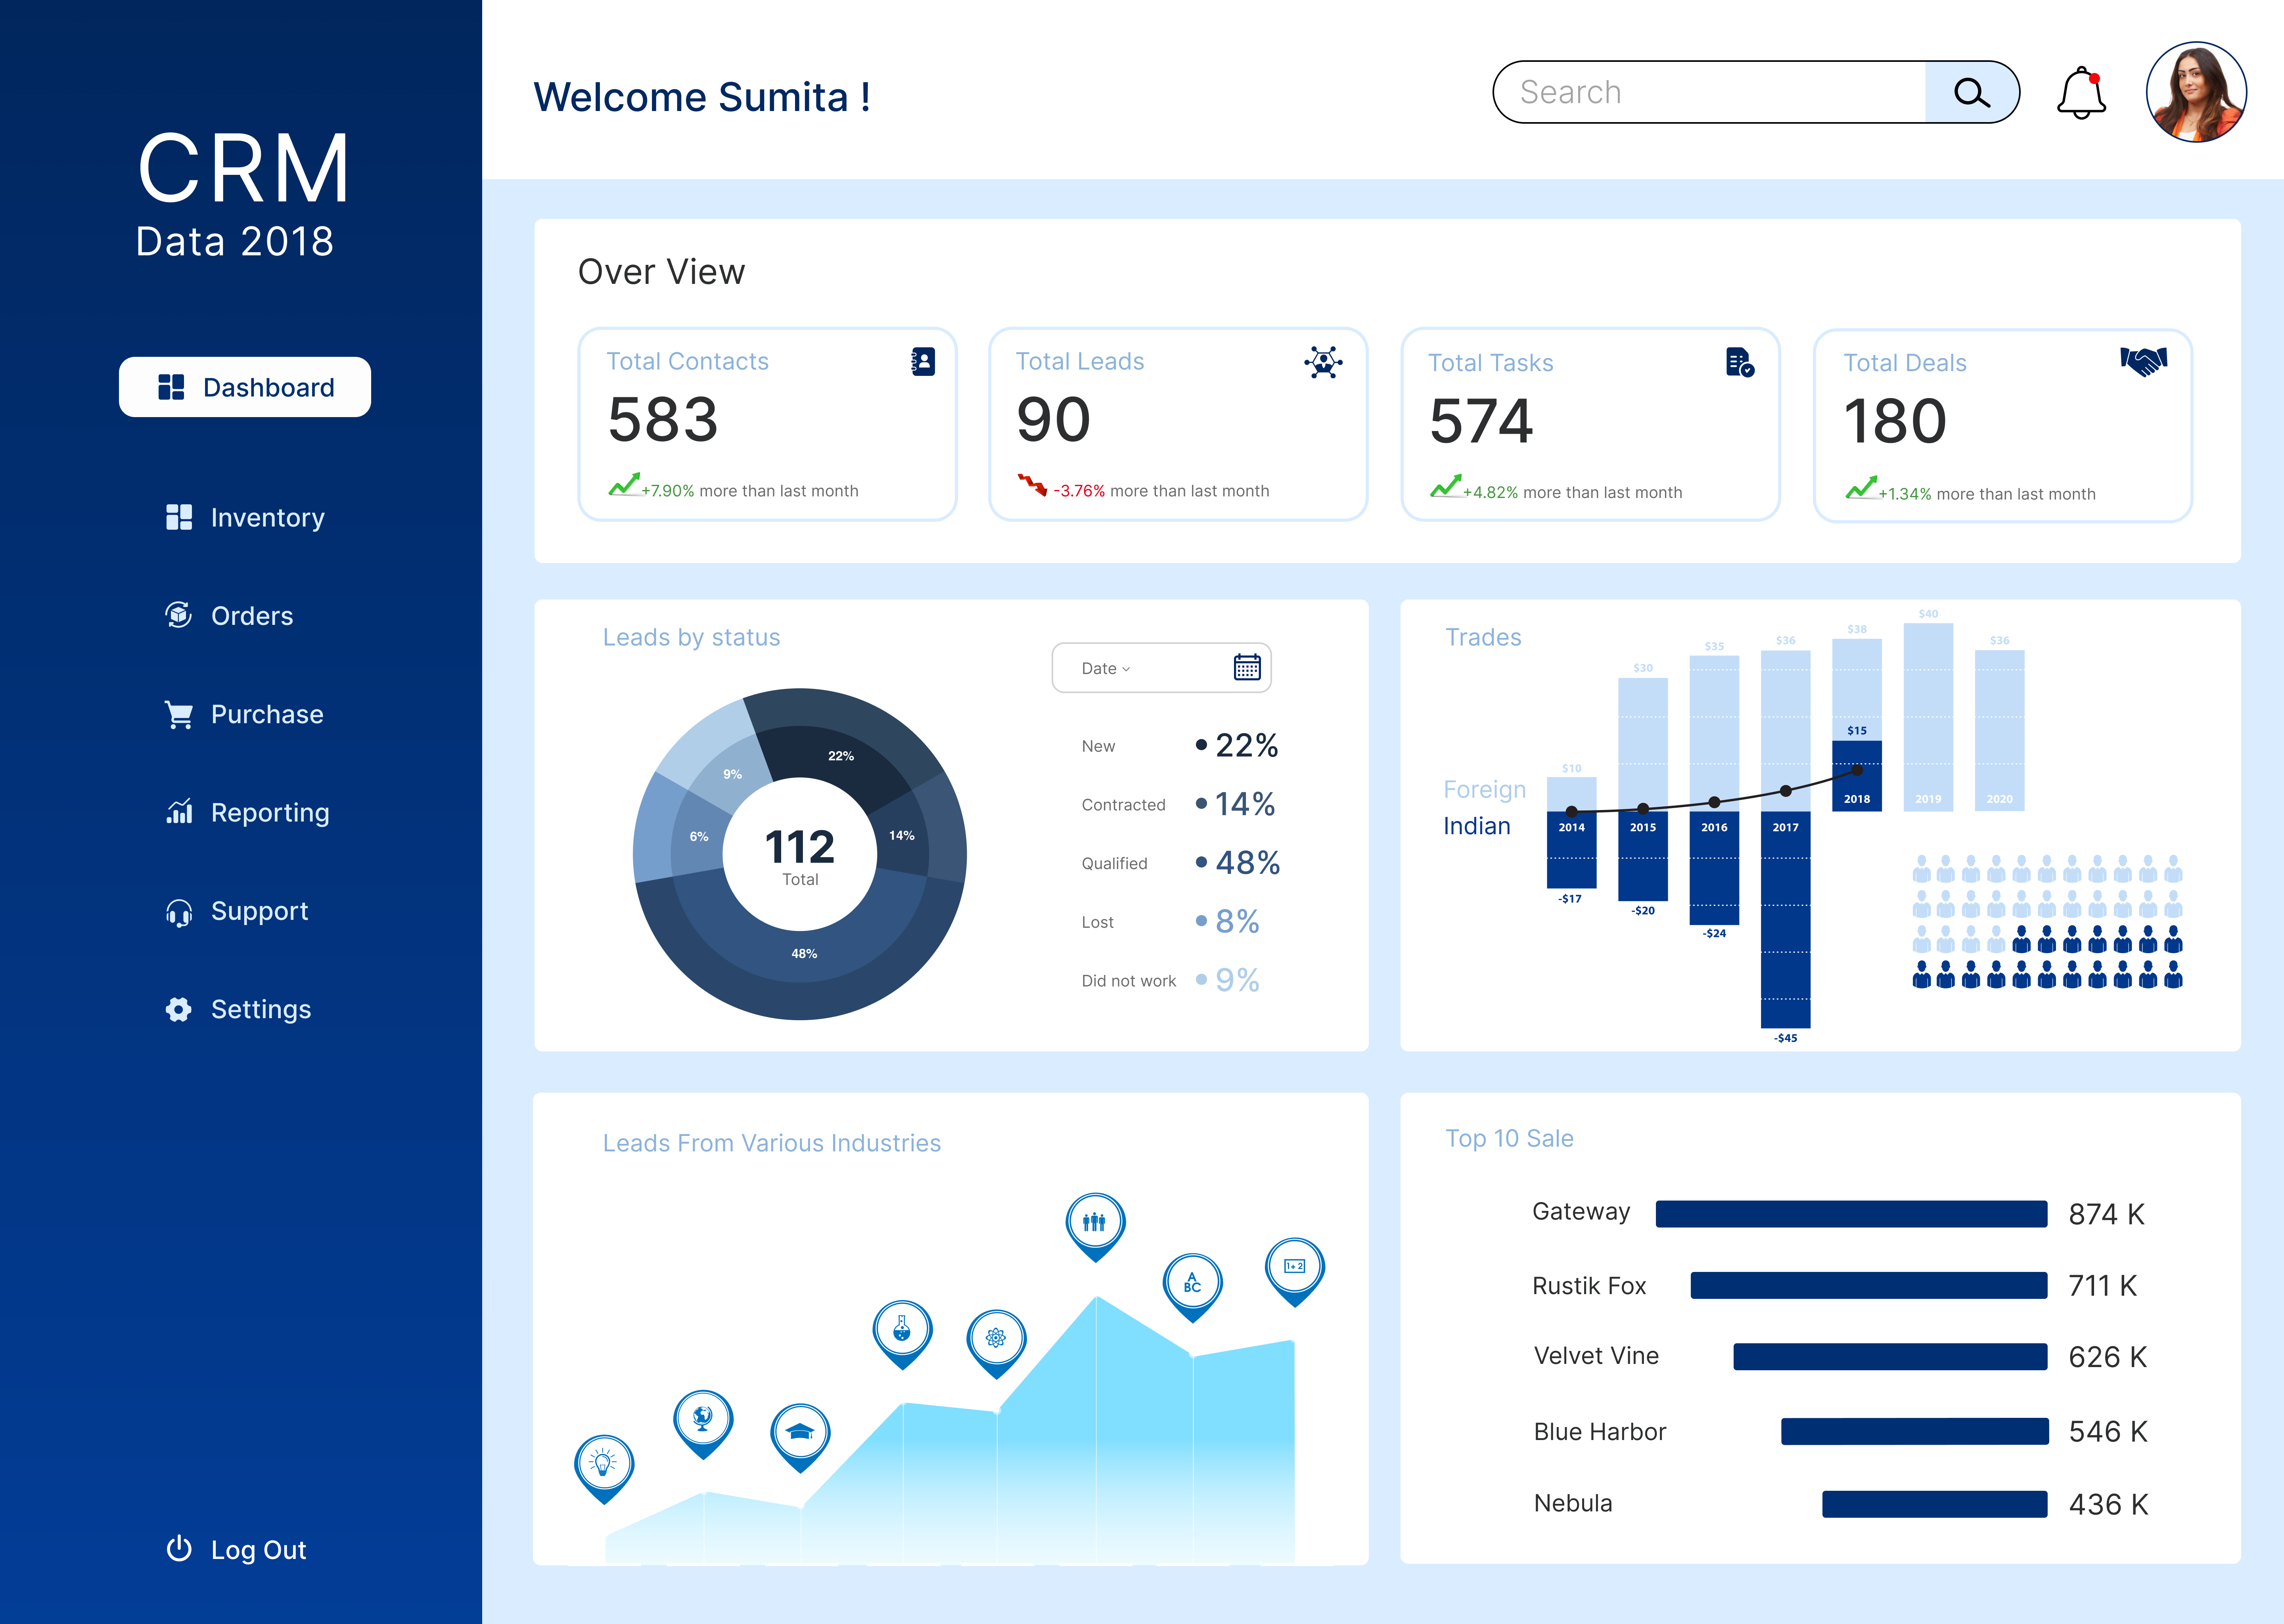
Task: Click the Total Deals handshake icon
Action: (x=2143, y=361)
